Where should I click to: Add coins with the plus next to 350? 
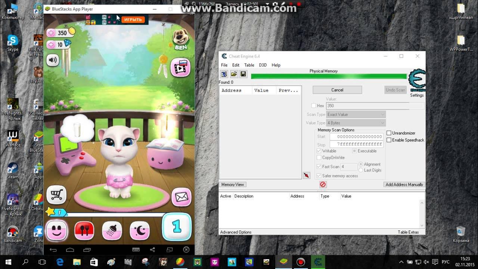[x=51, y=33]
